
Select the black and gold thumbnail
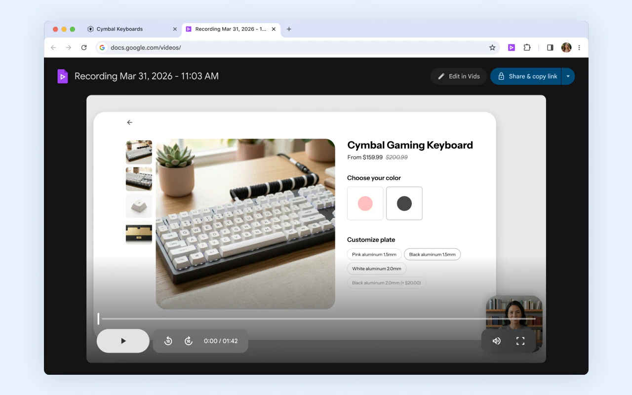pos(139,233)
